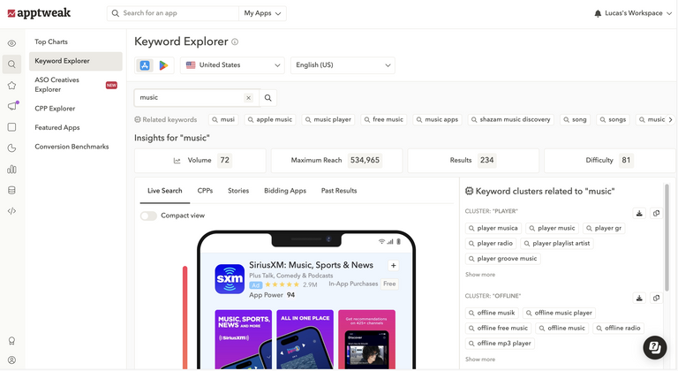Image resolution: width=678 pixels, height=371 pixels.
Task: Download the PLAYER cluster keywords
Action: (639, 213)
